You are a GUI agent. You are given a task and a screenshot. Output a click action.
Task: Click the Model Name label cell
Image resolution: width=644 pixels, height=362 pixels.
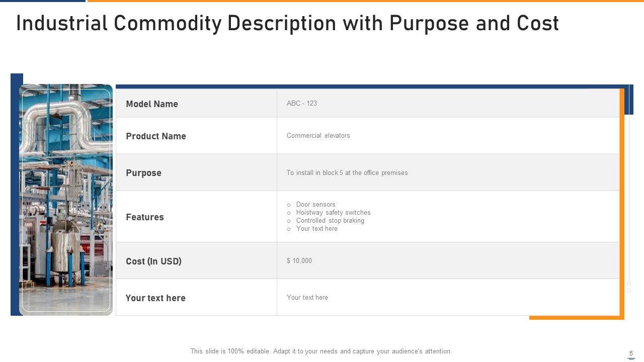click(152, 104)
